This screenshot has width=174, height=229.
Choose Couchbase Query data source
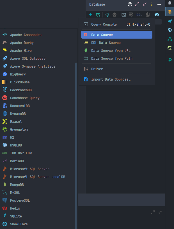pos(38,98)
